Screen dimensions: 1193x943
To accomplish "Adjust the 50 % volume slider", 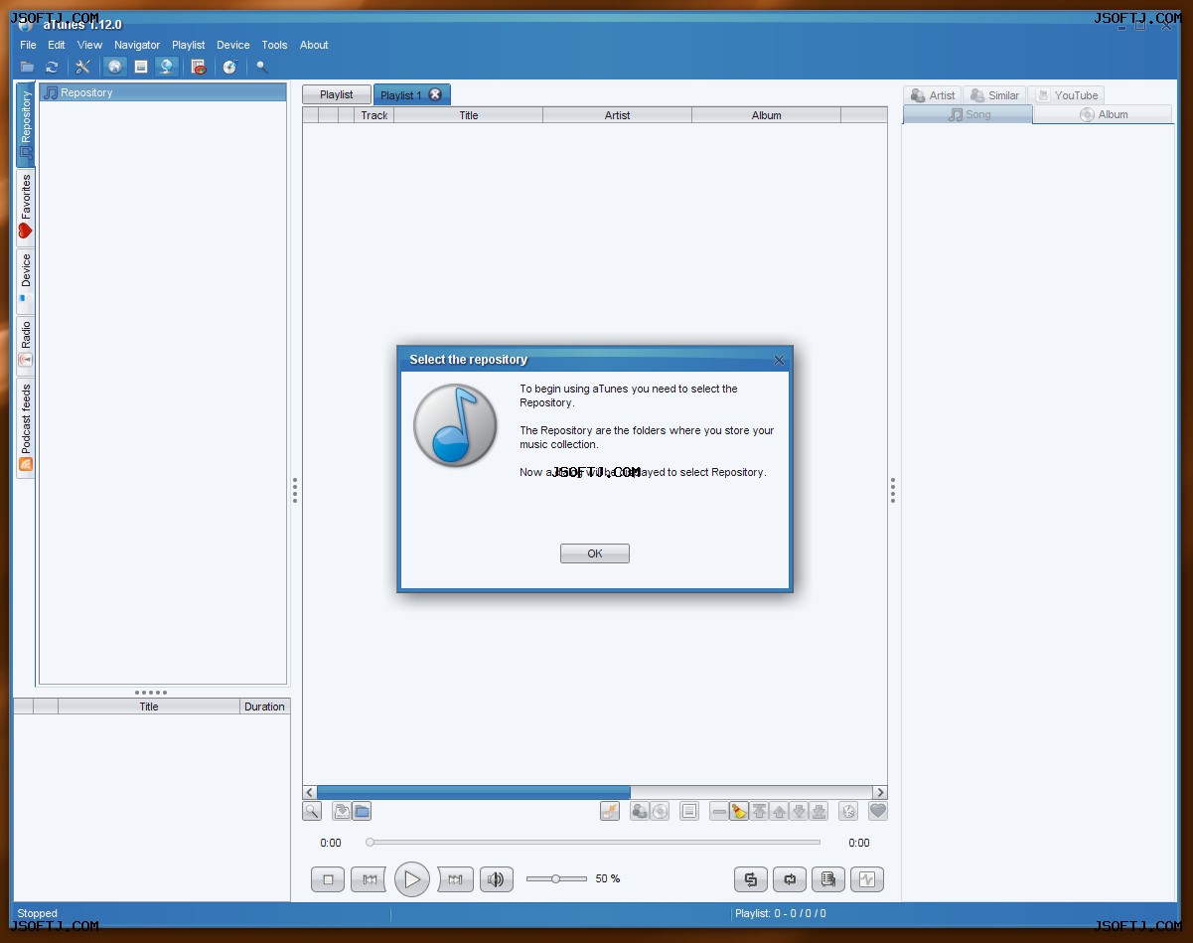I will [x=556, y=878].
